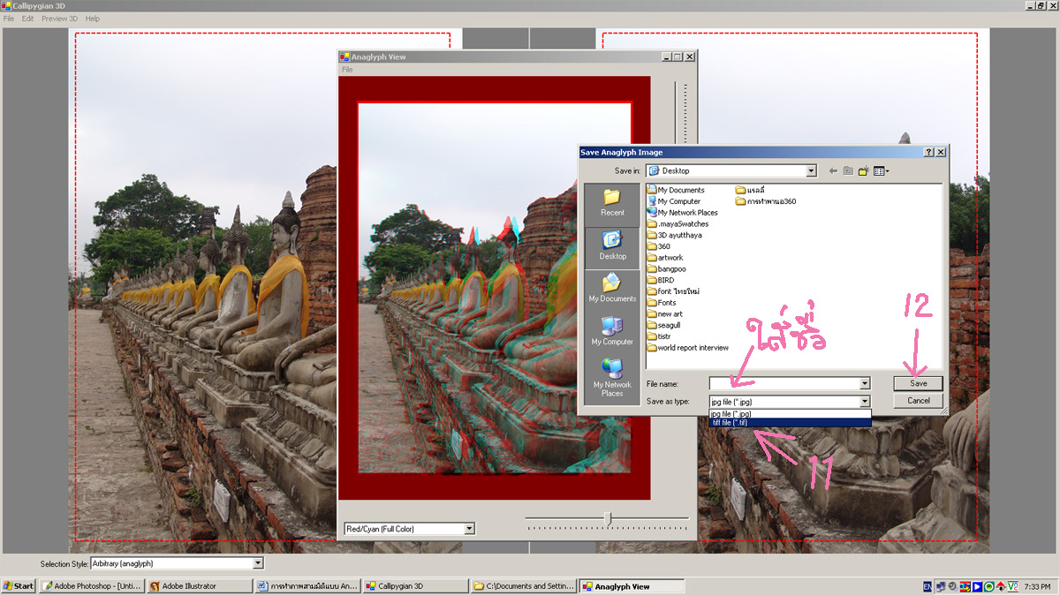Select Desktop in the places sidebar

pos(611,245)
